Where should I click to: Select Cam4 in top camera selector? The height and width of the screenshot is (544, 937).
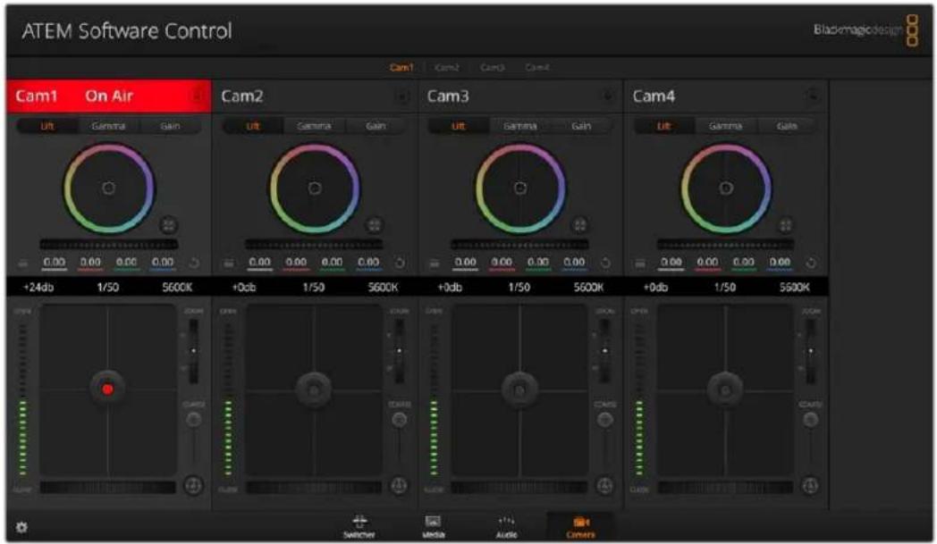(537, 68)
